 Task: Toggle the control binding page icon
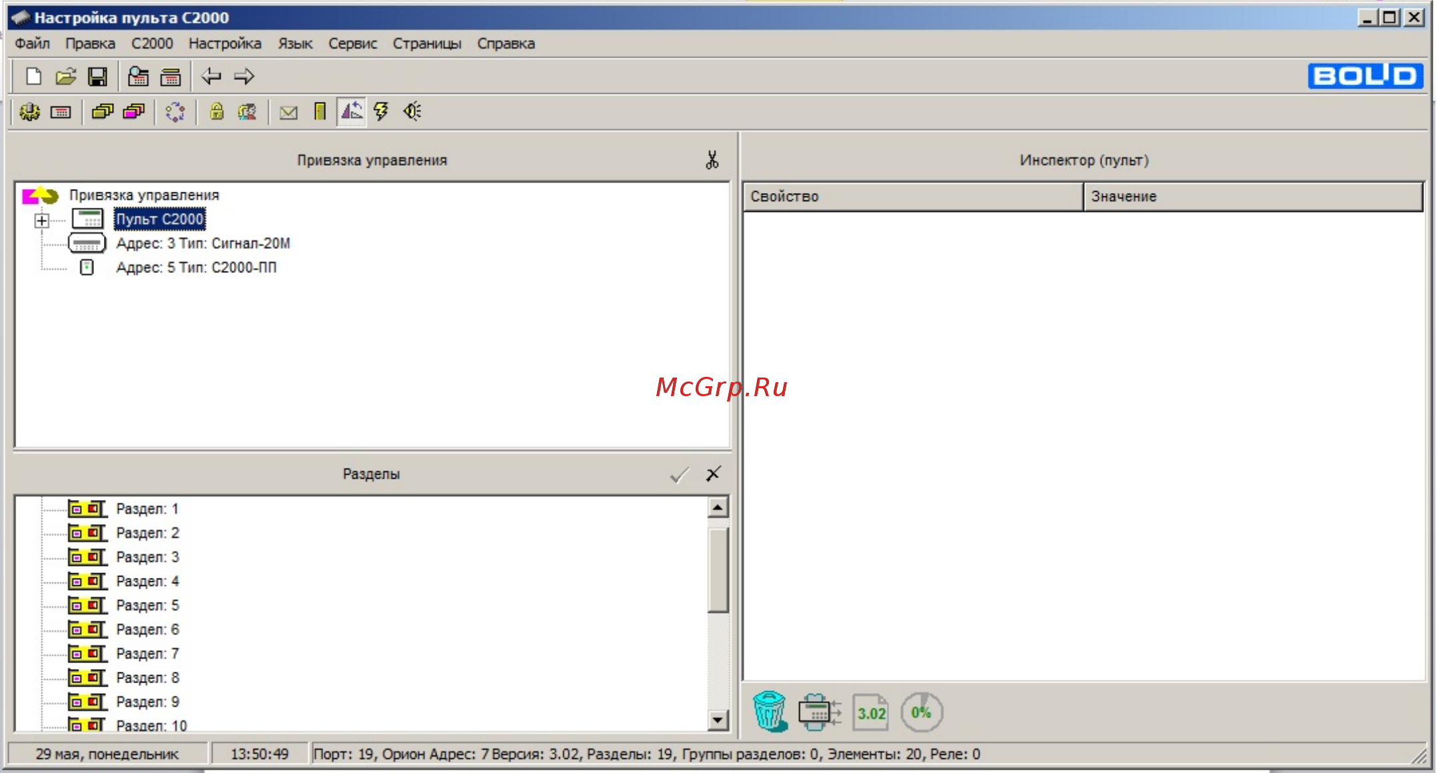pos(351,112)
